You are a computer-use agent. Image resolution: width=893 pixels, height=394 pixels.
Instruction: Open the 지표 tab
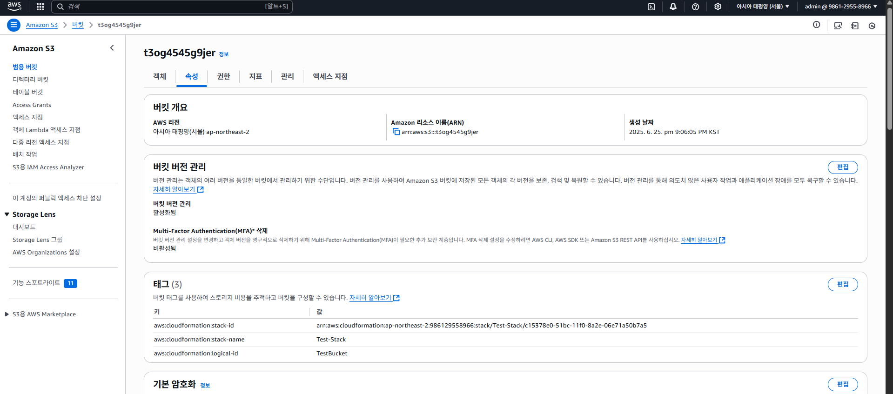[255, 76]
